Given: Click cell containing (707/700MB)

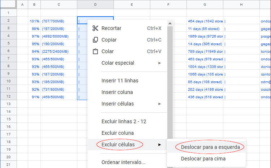Looking at the screenshot, I should click(59, 21).
